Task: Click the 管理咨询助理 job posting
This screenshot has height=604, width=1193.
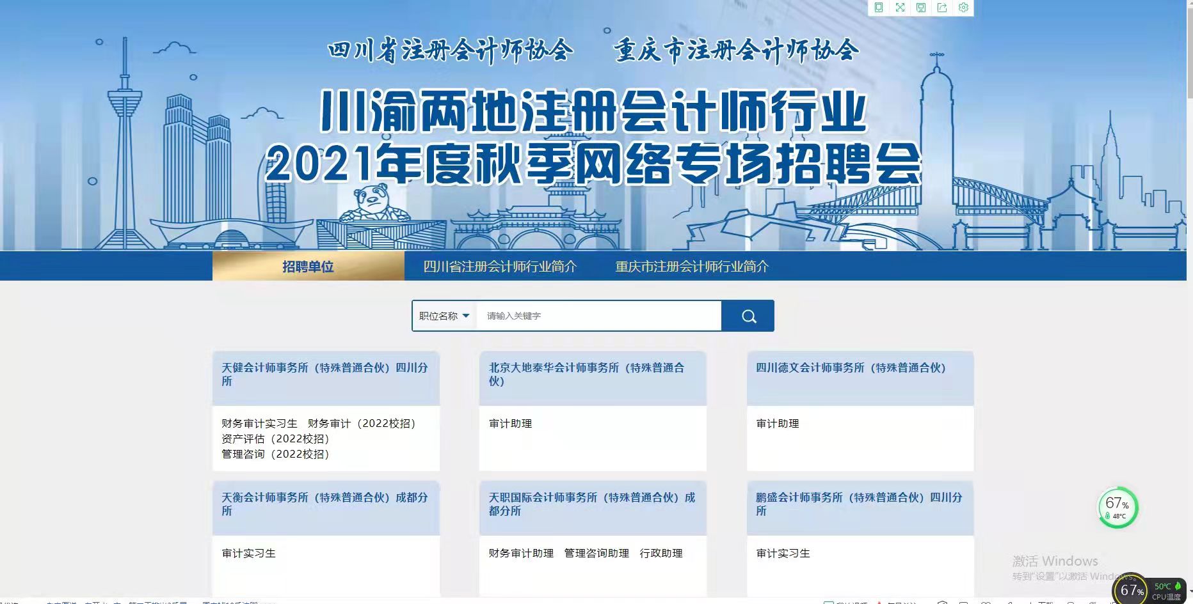Action: click(x=596, y=554)
